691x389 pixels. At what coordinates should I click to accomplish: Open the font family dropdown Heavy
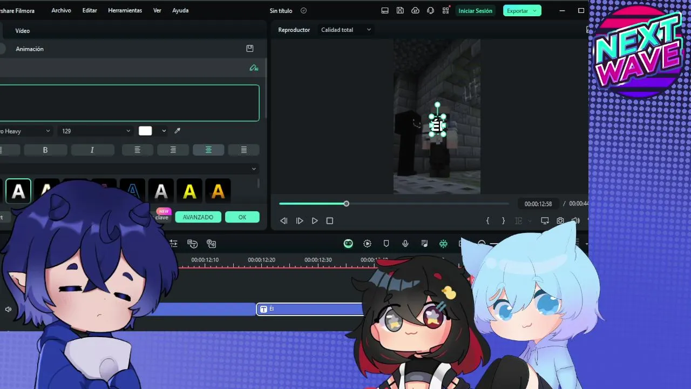(x=26, y=131)
